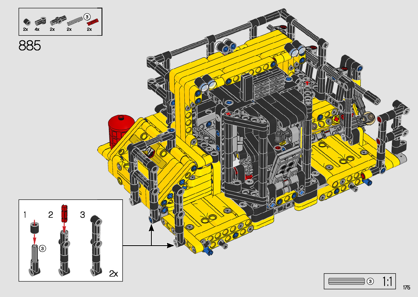Select the 4x black connector part icon
The width and height of the screenshot is (418, 297).
coord(40,21)
